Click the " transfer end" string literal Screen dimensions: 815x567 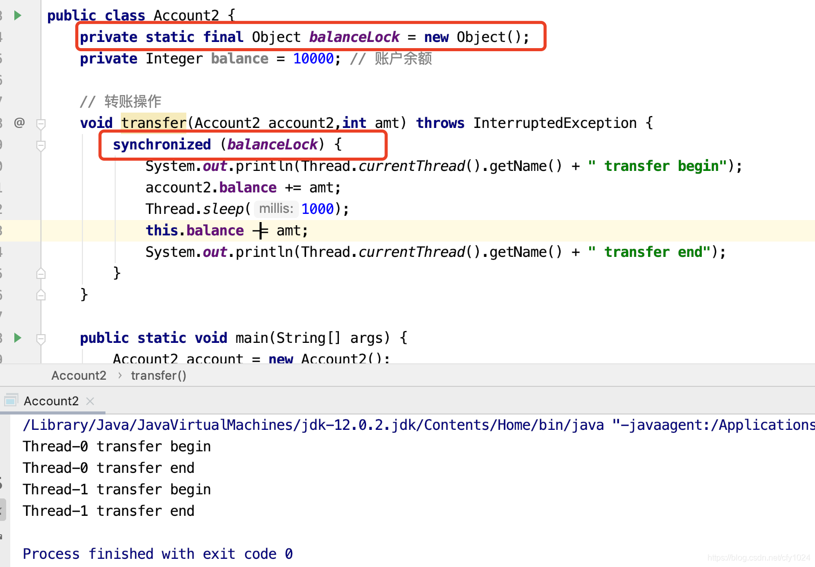click(650, 252)
